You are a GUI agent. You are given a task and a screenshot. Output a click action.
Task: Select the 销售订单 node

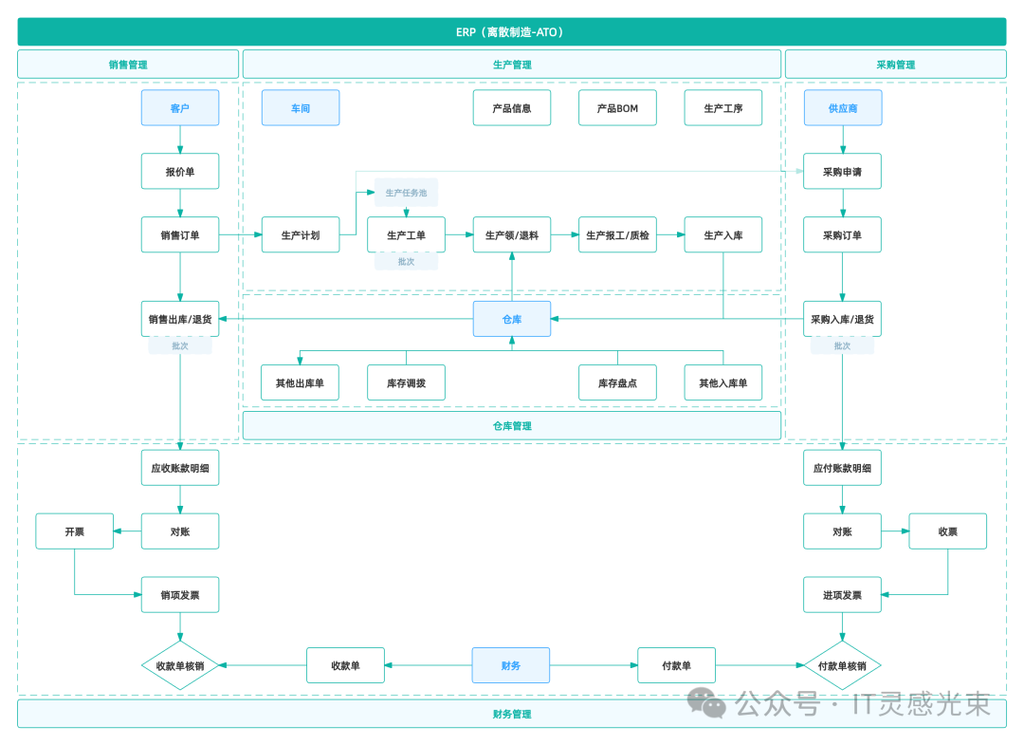tap(180, 235)
